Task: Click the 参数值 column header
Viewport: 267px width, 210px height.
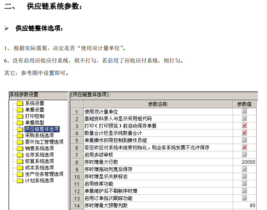Action: coord(244,104)
